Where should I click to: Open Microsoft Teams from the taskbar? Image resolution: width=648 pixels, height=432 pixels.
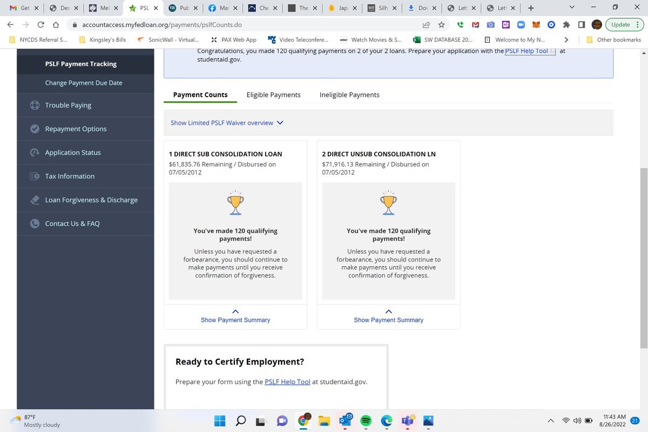point(408,420)
